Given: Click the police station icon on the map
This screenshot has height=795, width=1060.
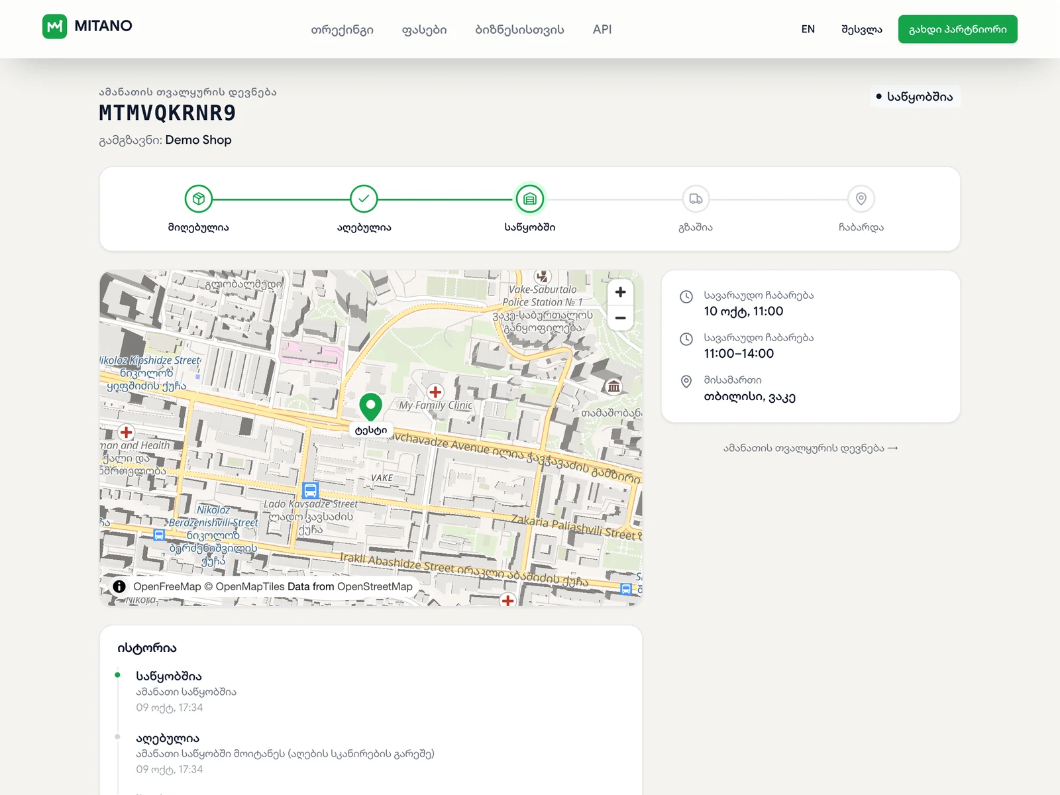Looking at the screenshot, I should click(x=543, y=276).
